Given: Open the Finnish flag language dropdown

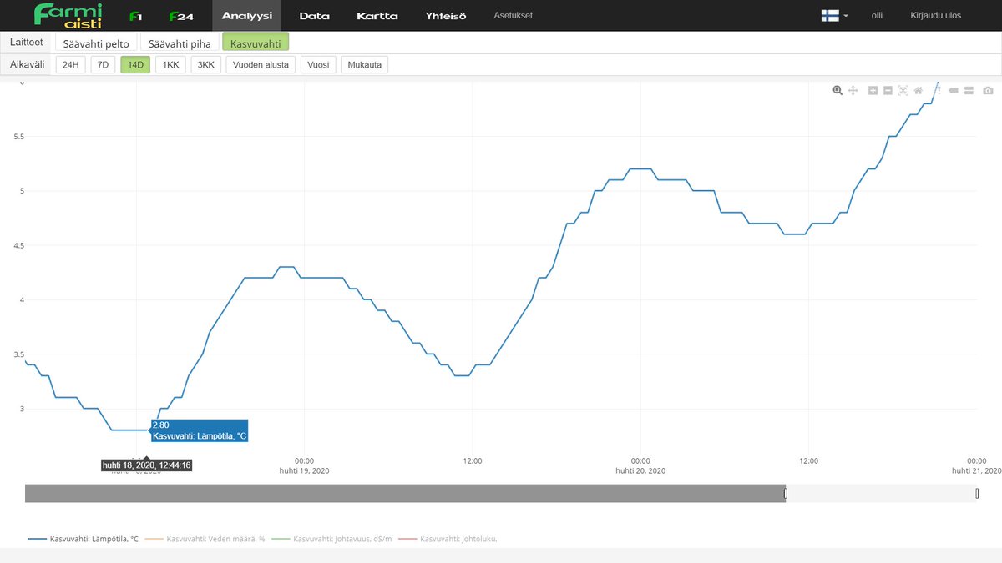Looking at the screenshot, I should point(835,16).
